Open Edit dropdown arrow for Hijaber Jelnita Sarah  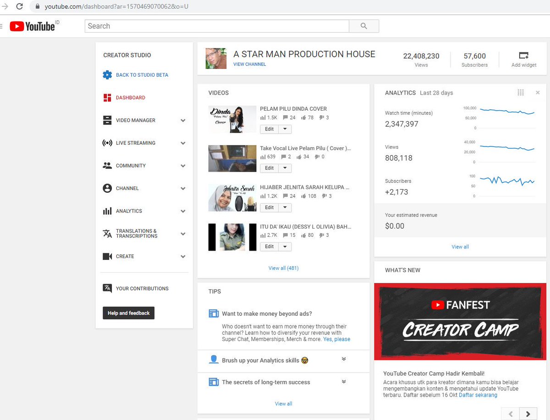coord(285,207)
